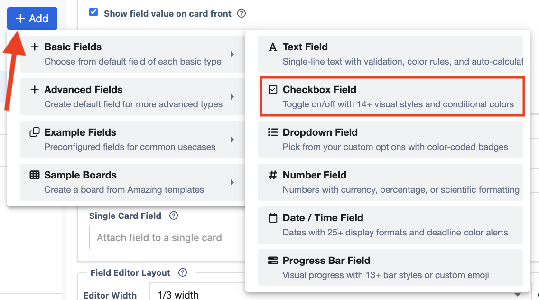Image resolution: width=539 pixels, height=300 pixels.
Task: Click the Number Field hash icon
Action: point(272,175)
